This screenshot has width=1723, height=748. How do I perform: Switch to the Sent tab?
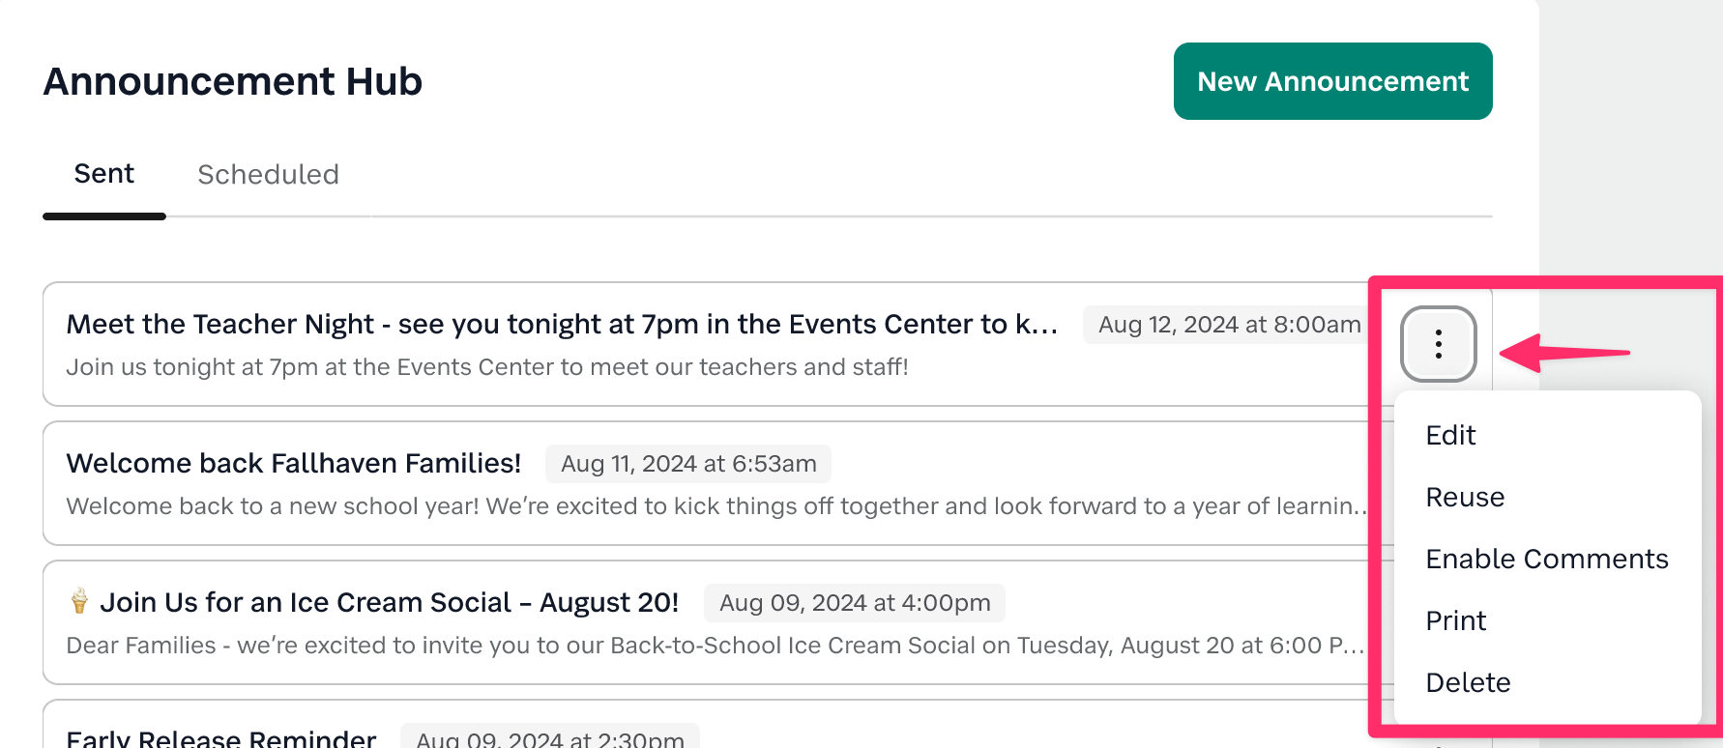click(x=104, y=174)
